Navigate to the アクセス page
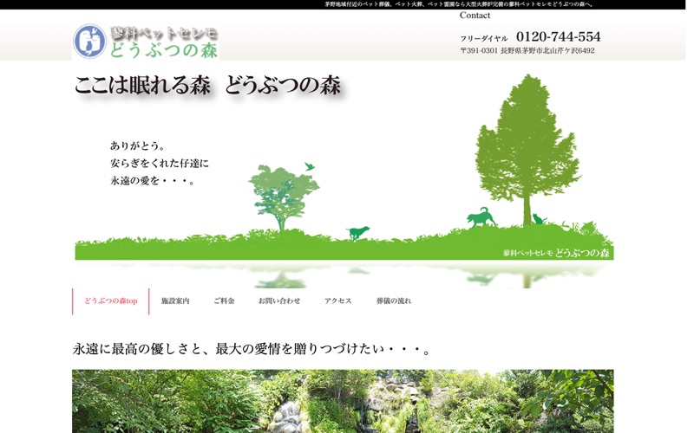This screenshot has width=694, height=433. click(x=337, y=301)
